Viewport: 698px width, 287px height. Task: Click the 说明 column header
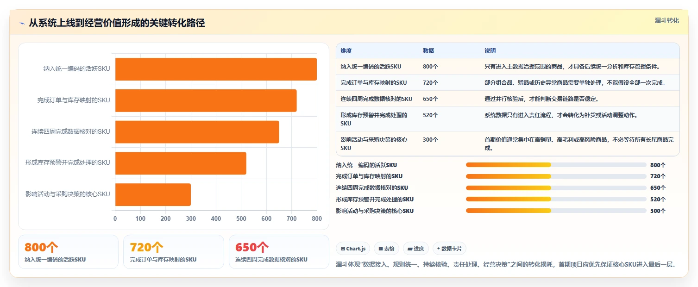click(x=490, y=51)
